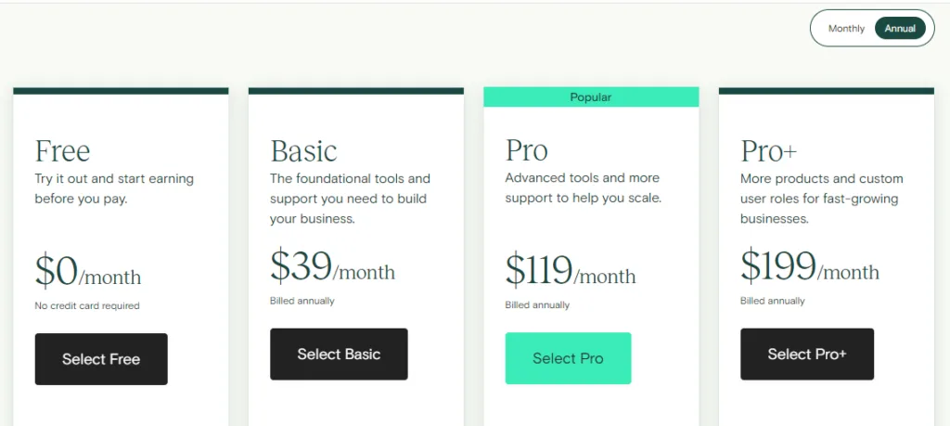Click the $0/month price
This screenshot has width=950, height=426.
pos(88,271)
